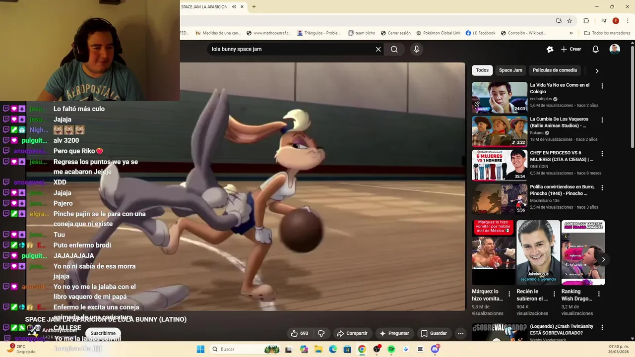Open La Cumbia De Los Vaqueros thumbnail
The height and width of the screenshot is (357, 635).
tap(500, 131)
